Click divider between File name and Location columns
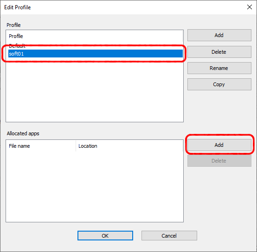The image size is (257, 252). click(76, 146)
